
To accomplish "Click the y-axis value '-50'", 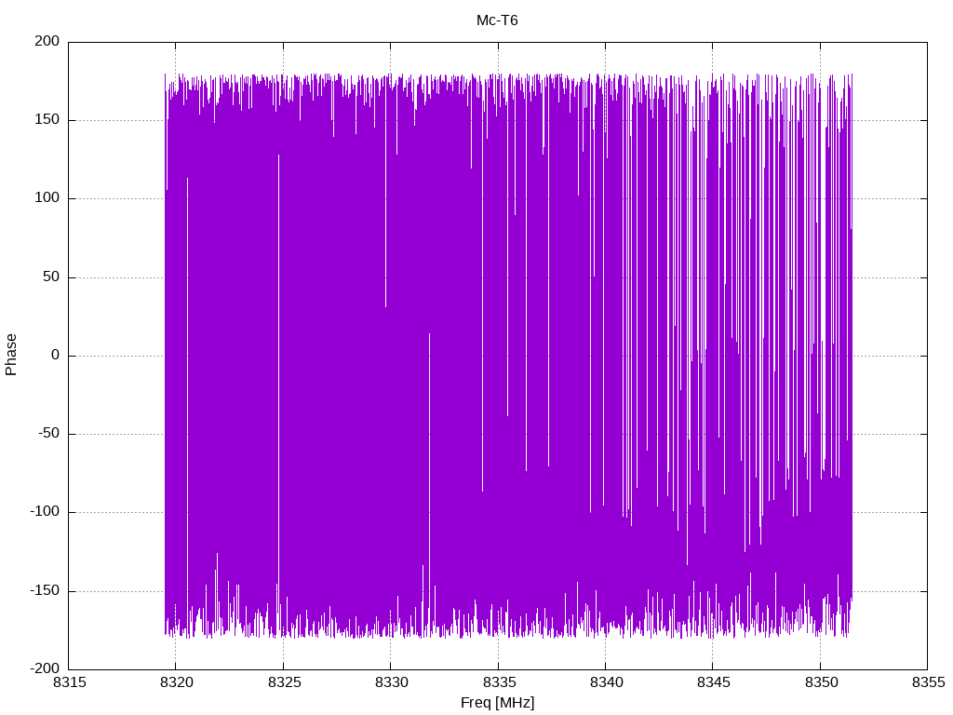I will click(x=49, y=434).
